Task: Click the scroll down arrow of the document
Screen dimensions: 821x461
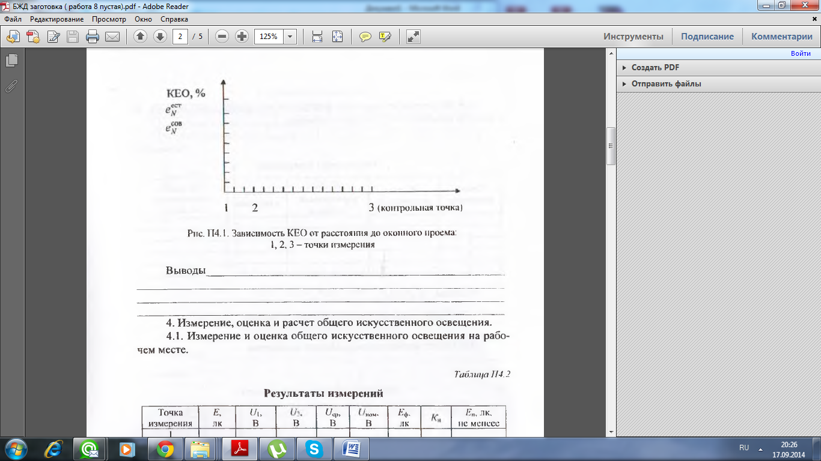Action: (611, 432)
